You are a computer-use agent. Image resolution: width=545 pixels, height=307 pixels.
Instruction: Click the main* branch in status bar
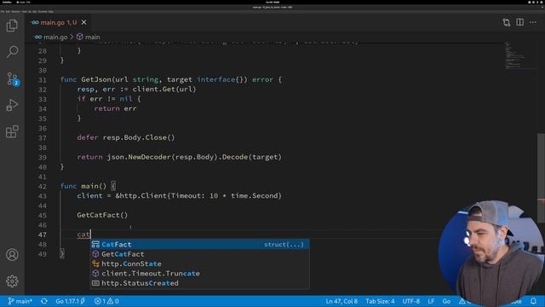pyautogui.click(x=20, y=301)
